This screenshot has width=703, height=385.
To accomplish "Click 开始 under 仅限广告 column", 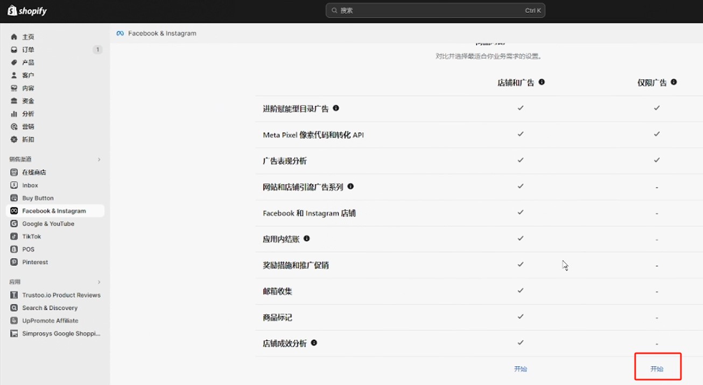I will click(x=657, y=369).
